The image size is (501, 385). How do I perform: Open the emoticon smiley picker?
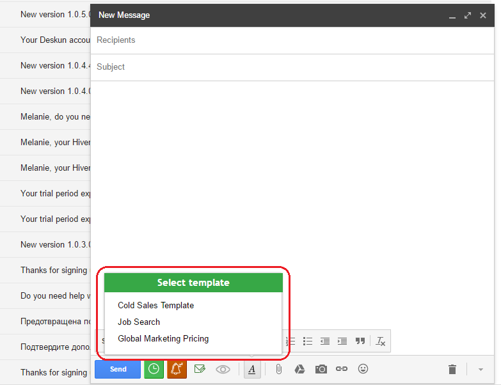[x=363, y=369]
